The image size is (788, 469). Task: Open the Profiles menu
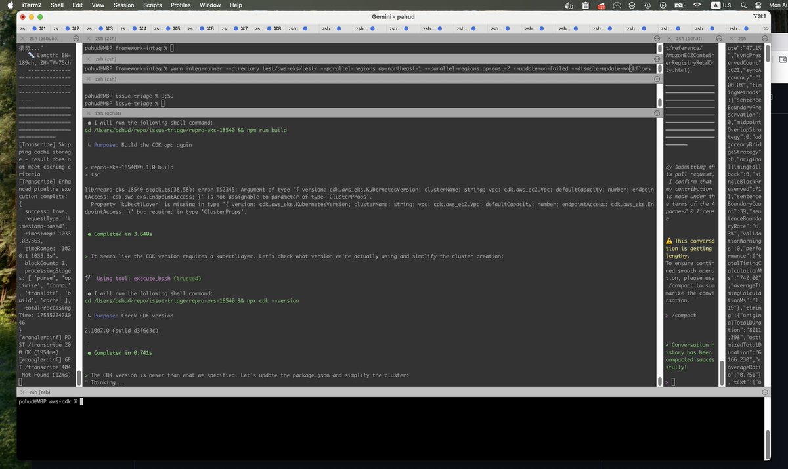(181, 5)
